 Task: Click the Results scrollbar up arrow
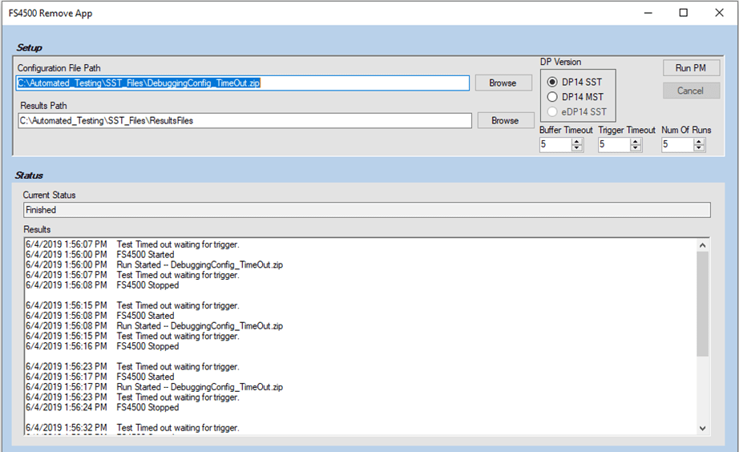click(702, 245)
